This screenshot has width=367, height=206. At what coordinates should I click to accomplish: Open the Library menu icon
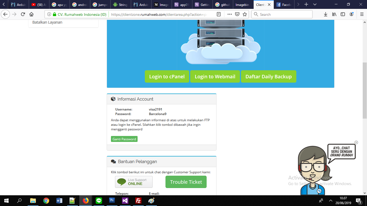coord(334,14)
